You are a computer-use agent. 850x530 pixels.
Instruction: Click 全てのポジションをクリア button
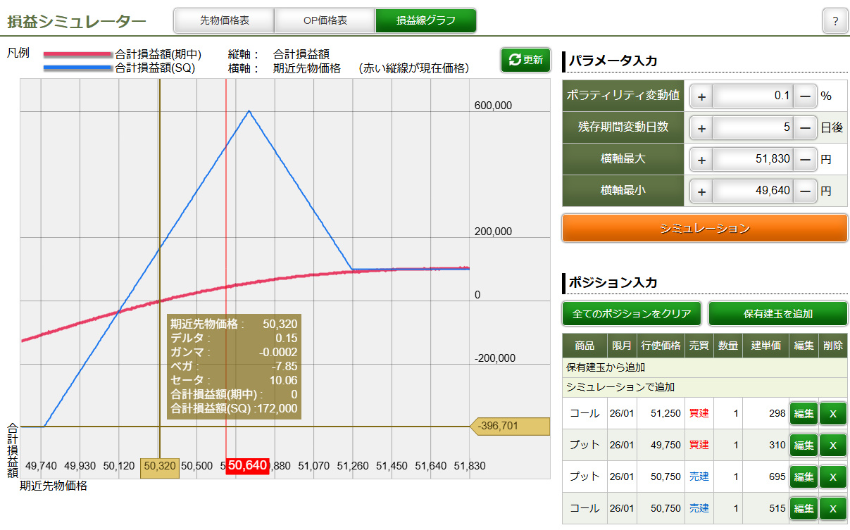click(x=632, y=313)
